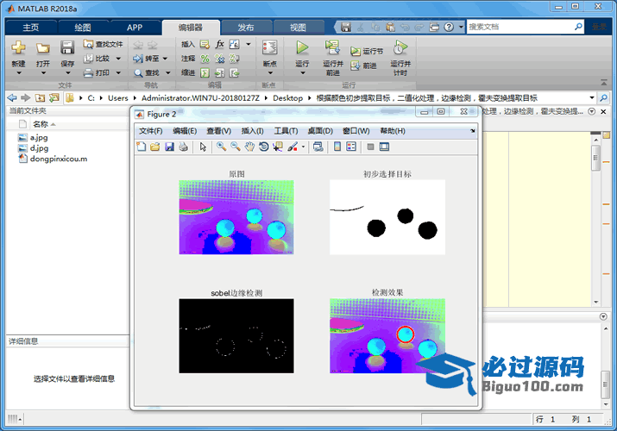This screenshot has height=431, width=617.
Task: Switch to the 绘图 ribbon tab
Action: point(82,28)
